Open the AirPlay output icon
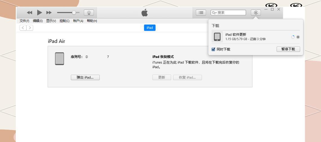321x142 pixels. tap(89, 12)
